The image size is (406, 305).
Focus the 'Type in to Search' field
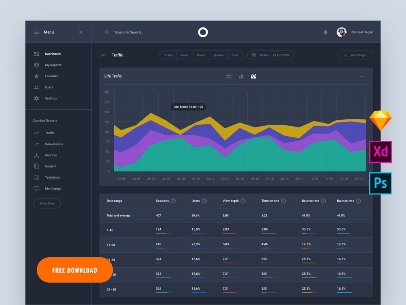129,32
